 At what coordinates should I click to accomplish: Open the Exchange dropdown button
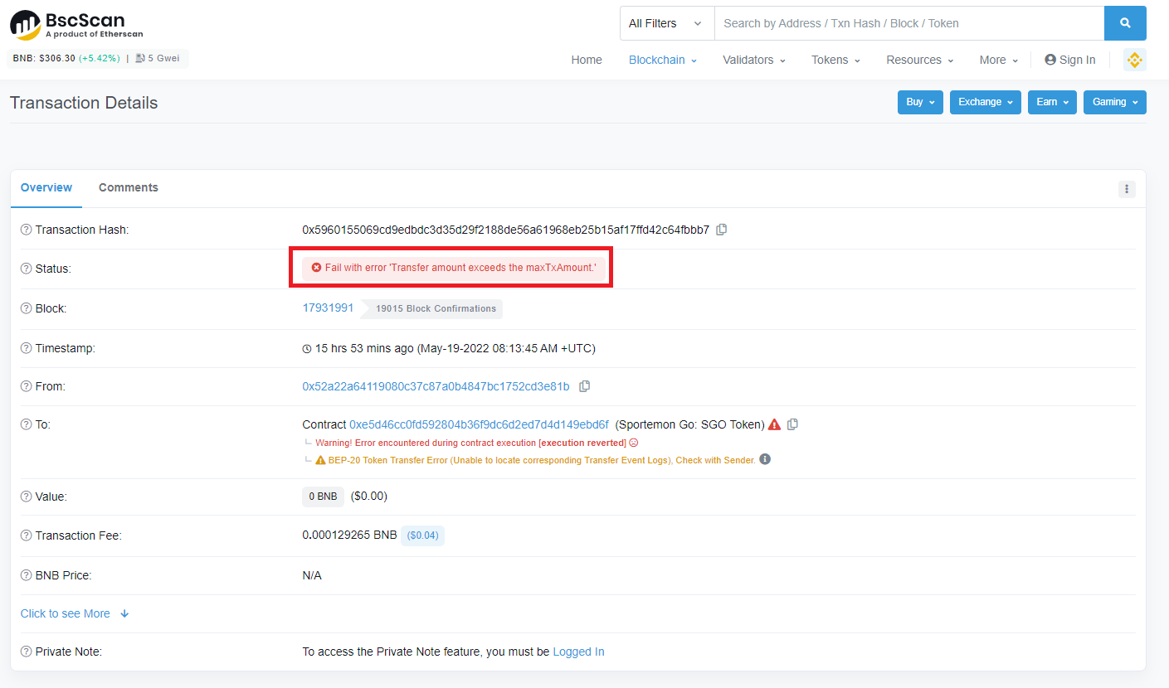point(986,102)
